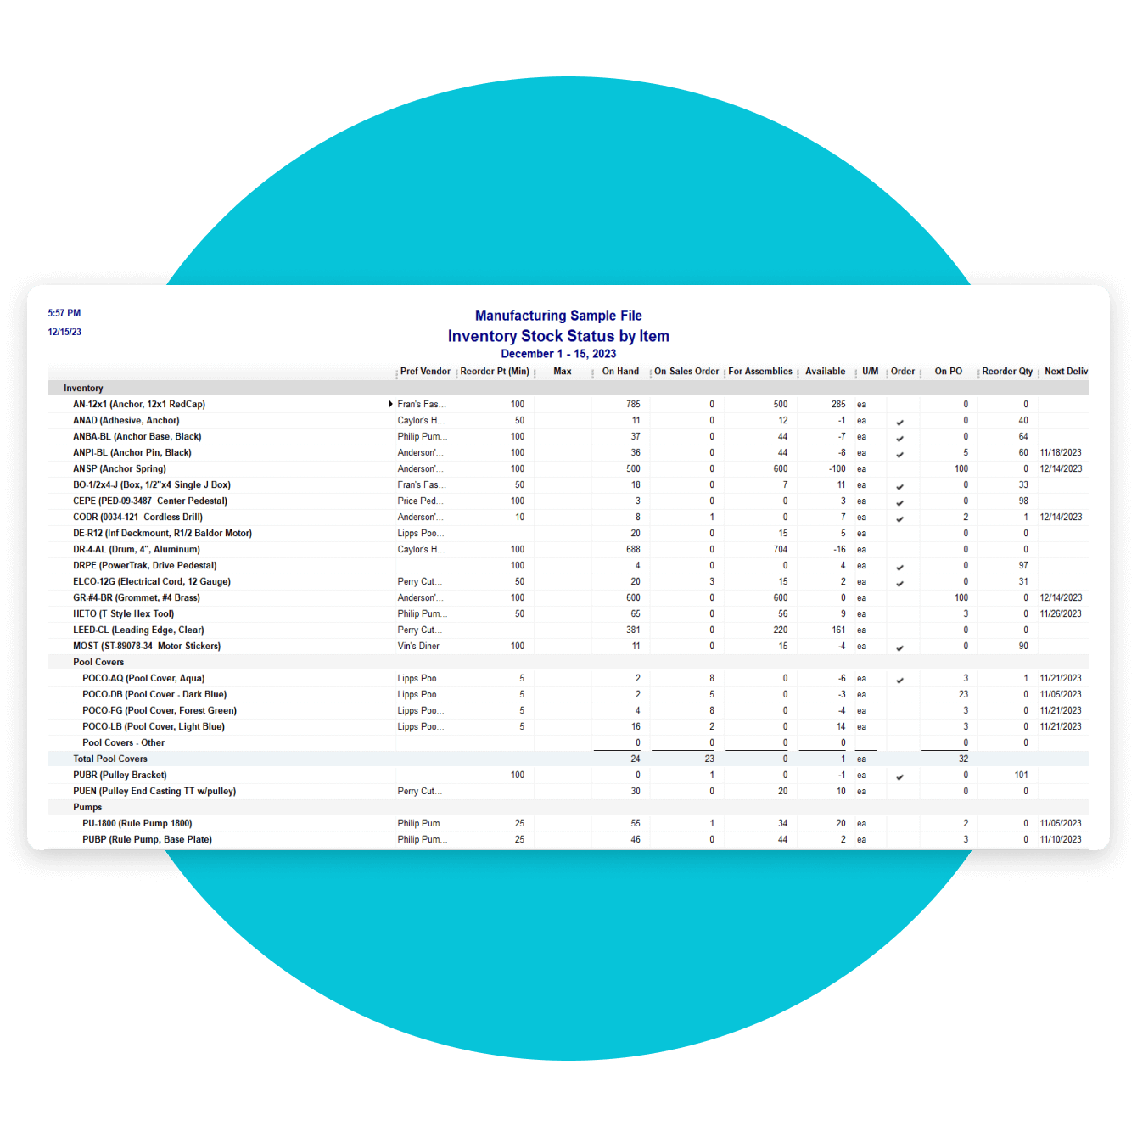The width and height of the screenshot is (1137, 1137).
Task: Click the Reorder Qty column header
Action: pos(1007,371)
